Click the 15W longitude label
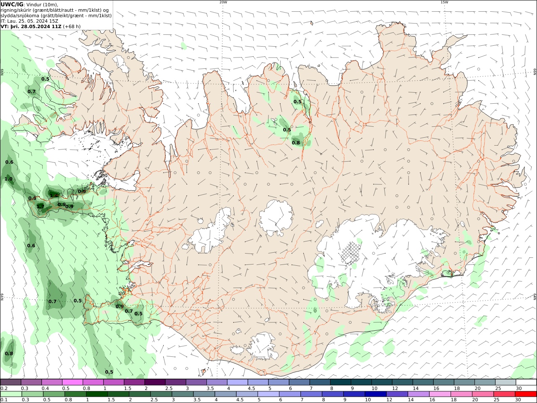Viewport: 537px width, 403px height. 444,2
